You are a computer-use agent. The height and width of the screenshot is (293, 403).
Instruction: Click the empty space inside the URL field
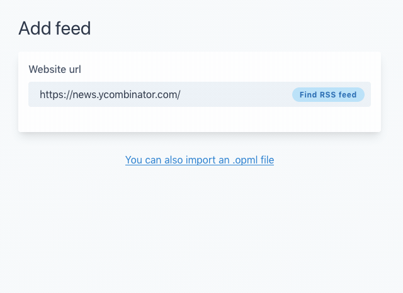(x=236, y=95)
